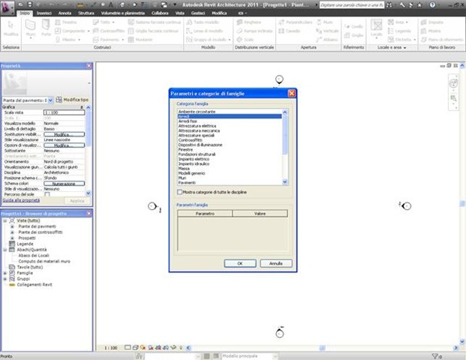
Task: Click the Cavedio shaft opening tool
Action: click(x=290, y=31)
